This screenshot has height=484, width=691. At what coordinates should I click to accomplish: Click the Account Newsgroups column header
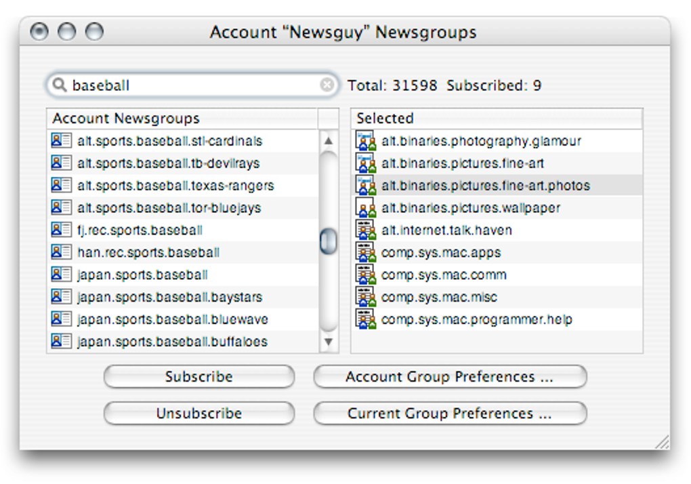coord(182,119)
